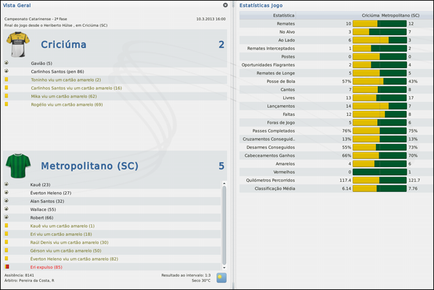The height and width of the screenshot is (290, 434).
Task: Select the Metropolitano (SC) column header
Action: click(400, 15)
